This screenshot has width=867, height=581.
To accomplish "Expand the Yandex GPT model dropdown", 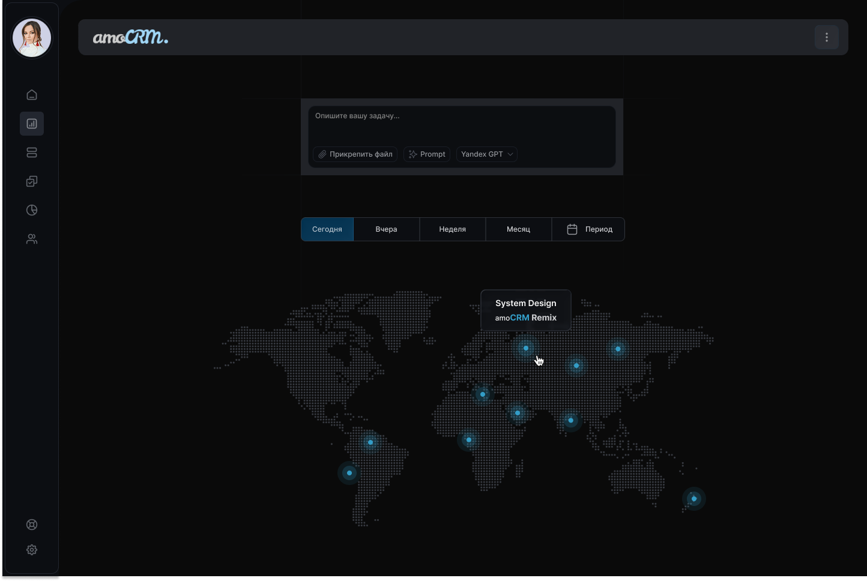I will click(x=487, y=154).
